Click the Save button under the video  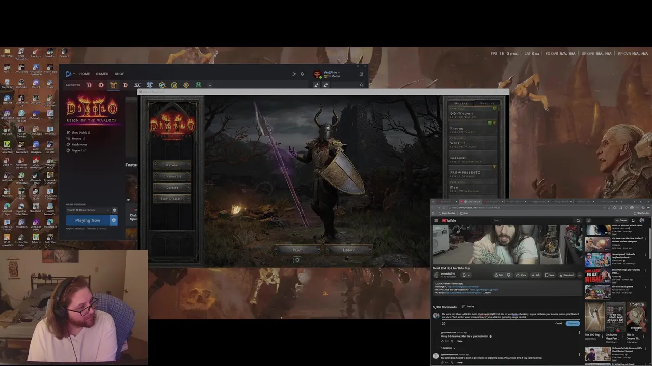[550, 275]
